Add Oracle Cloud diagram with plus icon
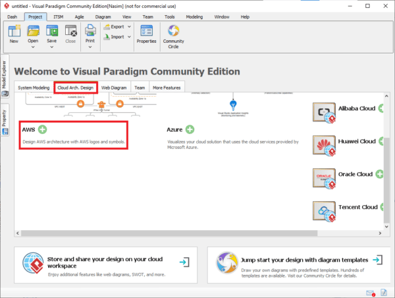The height and width of the screenshot is (298, 395). [x=379, y=174]
